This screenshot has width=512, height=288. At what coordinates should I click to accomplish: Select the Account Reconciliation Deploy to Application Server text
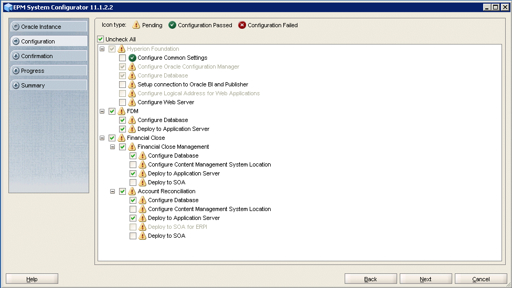tap(184, 218)
